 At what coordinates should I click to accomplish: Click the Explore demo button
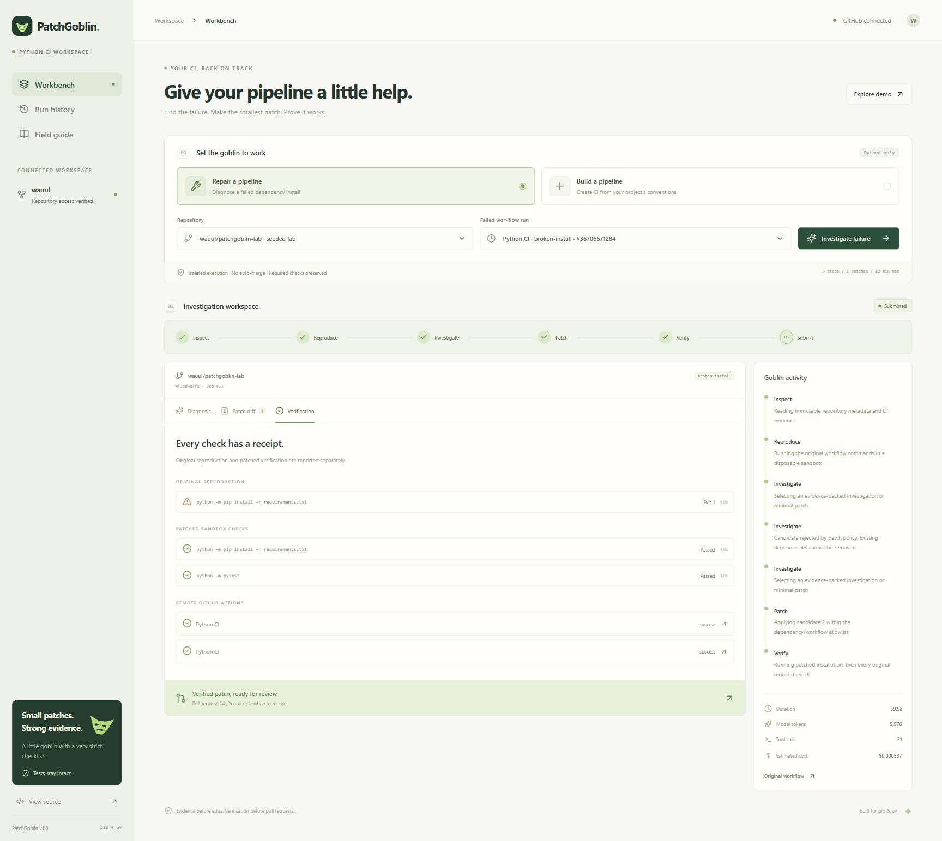879,94
